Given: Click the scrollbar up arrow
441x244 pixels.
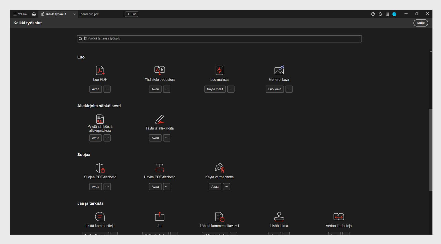Looking at the screenshot, I should tap(431, 51).
